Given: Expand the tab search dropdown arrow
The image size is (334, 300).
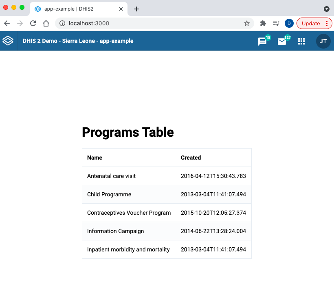Looking at the screenshot, I should tap(326, 9).
